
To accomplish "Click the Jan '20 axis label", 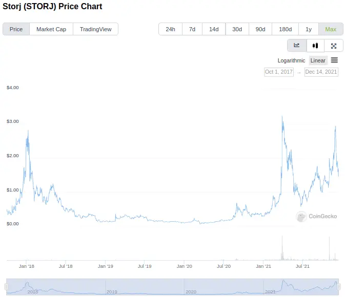I will (185, 266).
